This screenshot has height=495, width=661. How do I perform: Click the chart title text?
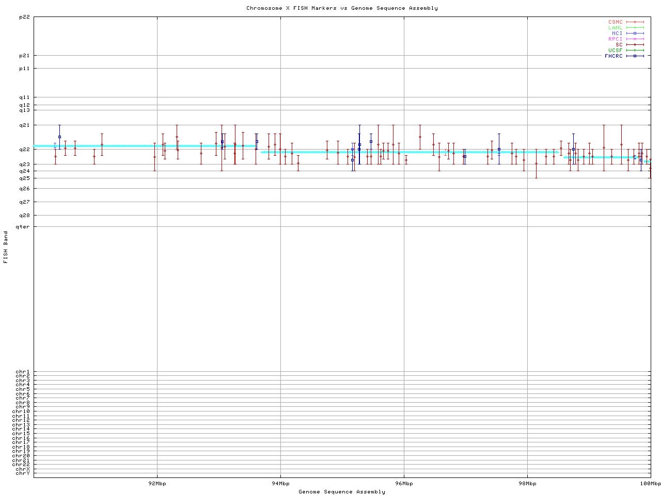[x=342, y=8]
